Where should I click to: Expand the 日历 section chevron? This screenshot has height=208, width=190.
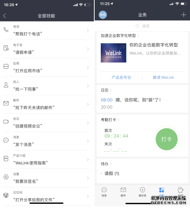click(x=111, y=90)
